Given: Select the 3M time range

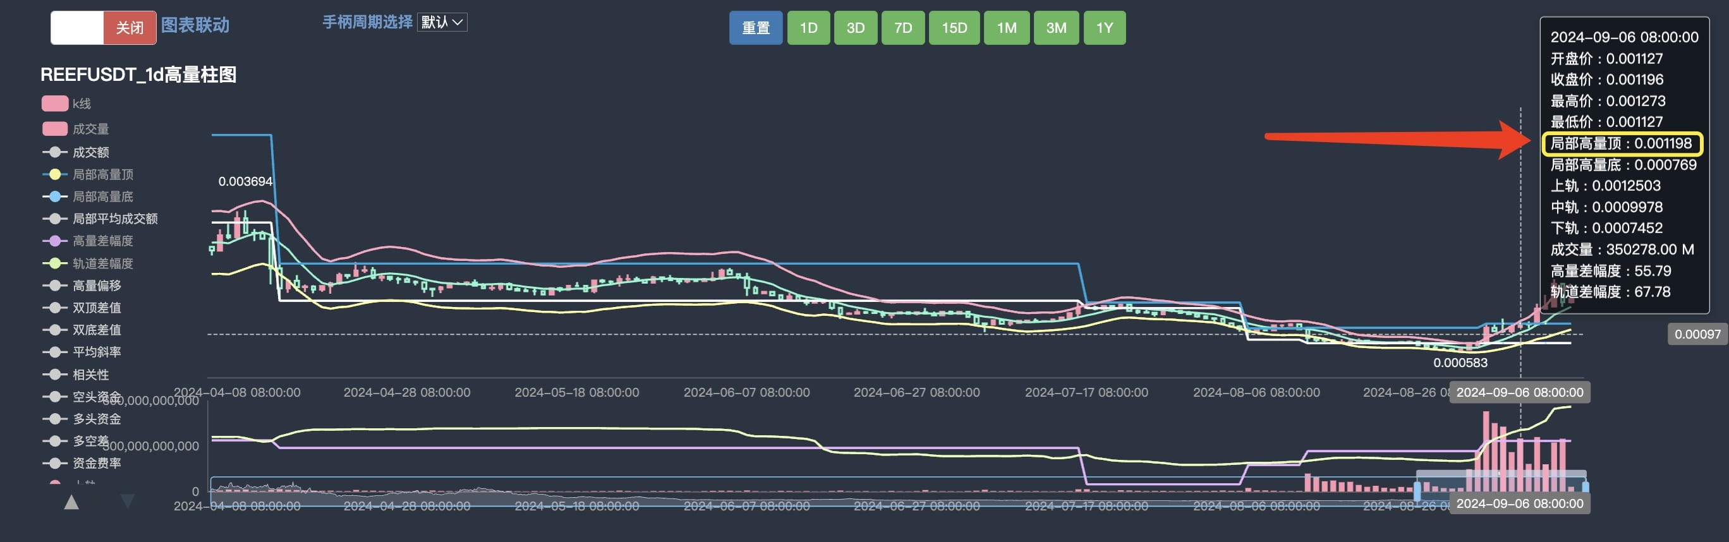Looking at the screenshot, I should 1056,28.
